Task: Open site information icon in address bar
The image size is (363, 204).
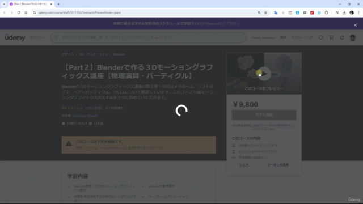Action: [35, 12]
